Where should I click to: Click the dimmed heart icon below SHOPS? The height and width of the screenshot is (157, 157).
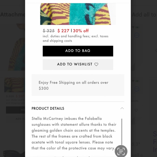pos(136,110)
